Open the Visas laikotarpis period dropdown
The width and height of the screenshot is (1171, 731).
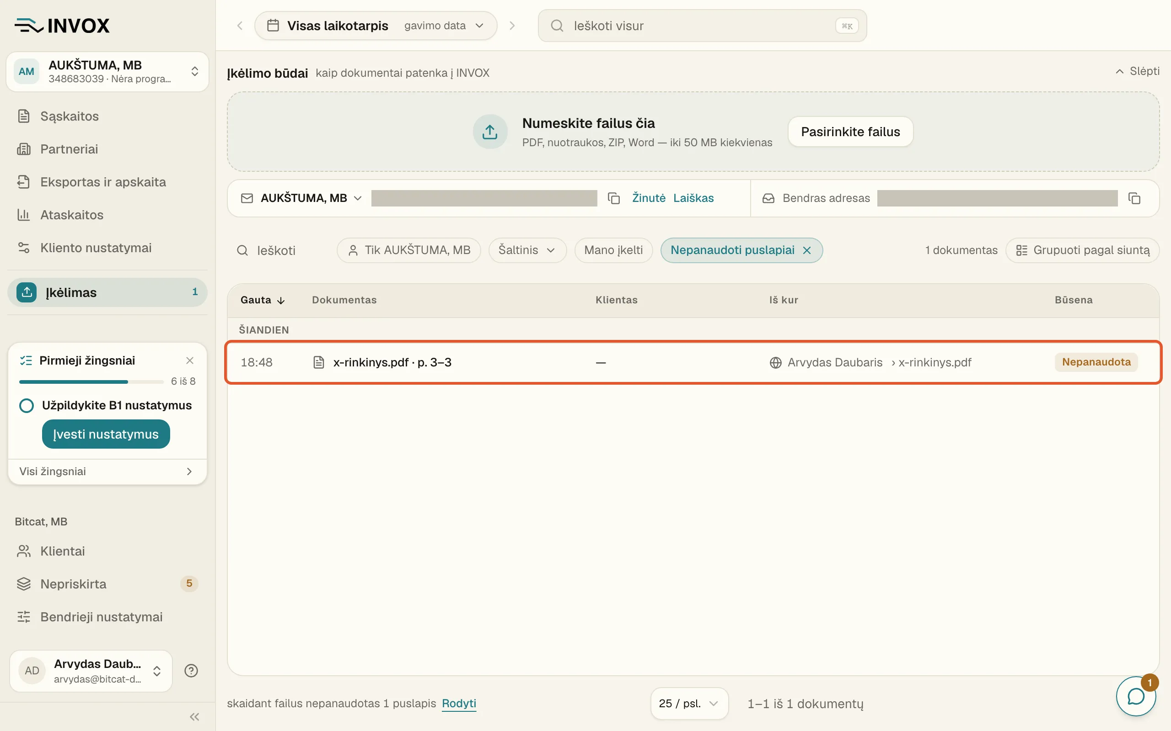point(376,26)
